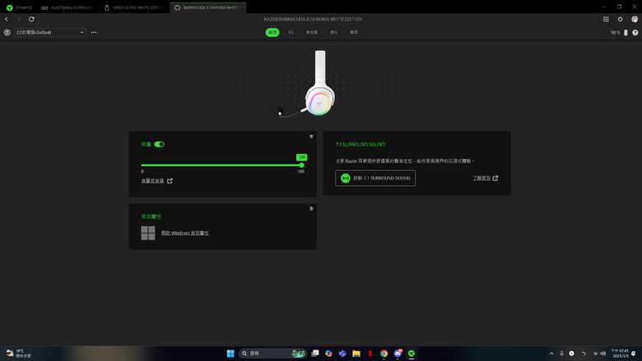Open the Windows Start menu
This screenshot has height=361, width=642.
click(x=230, y=354)
